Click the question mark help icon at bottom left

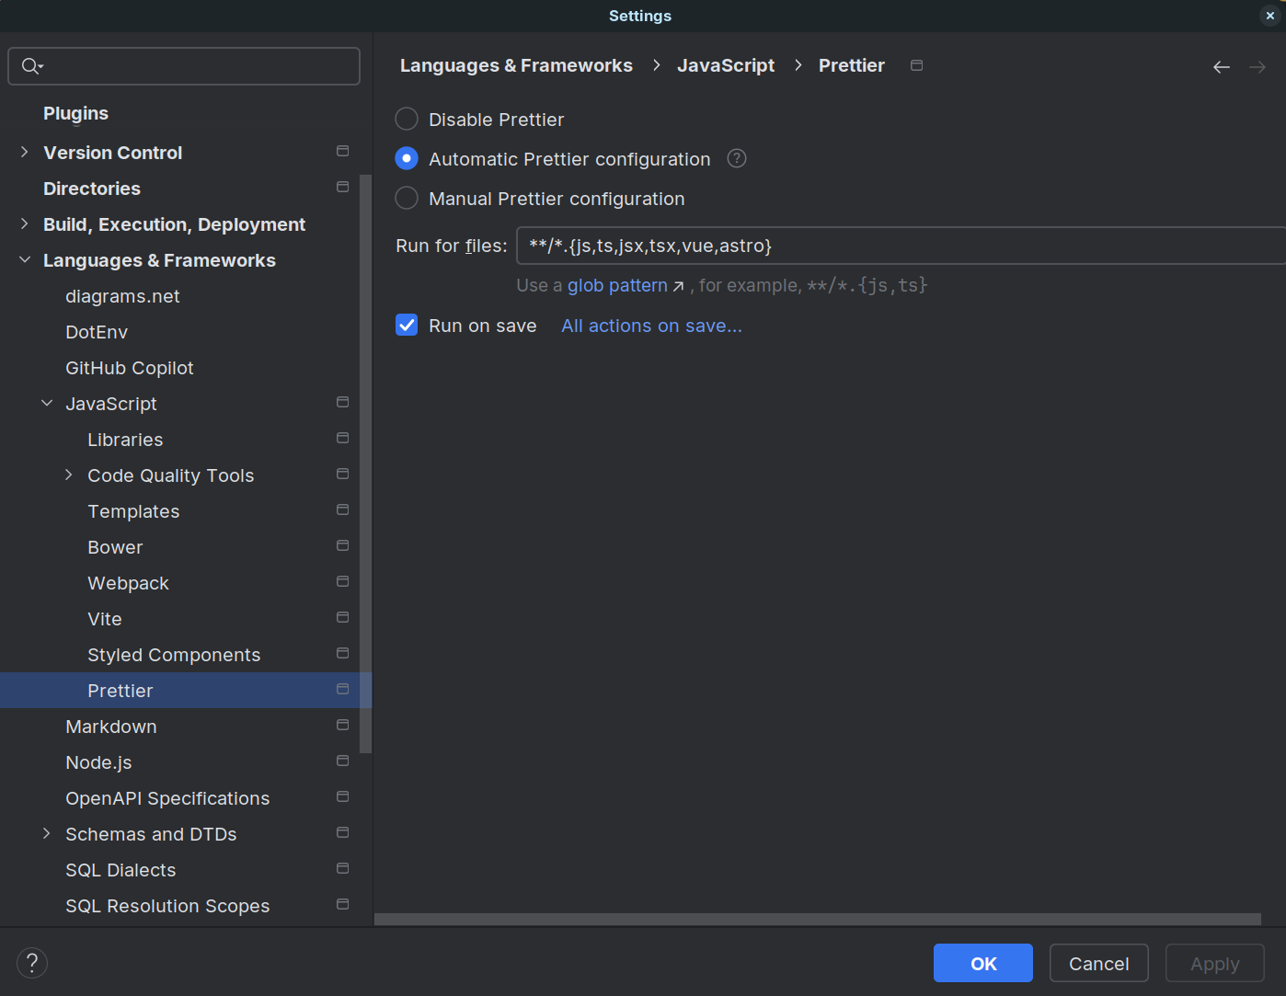coord(31,962)
